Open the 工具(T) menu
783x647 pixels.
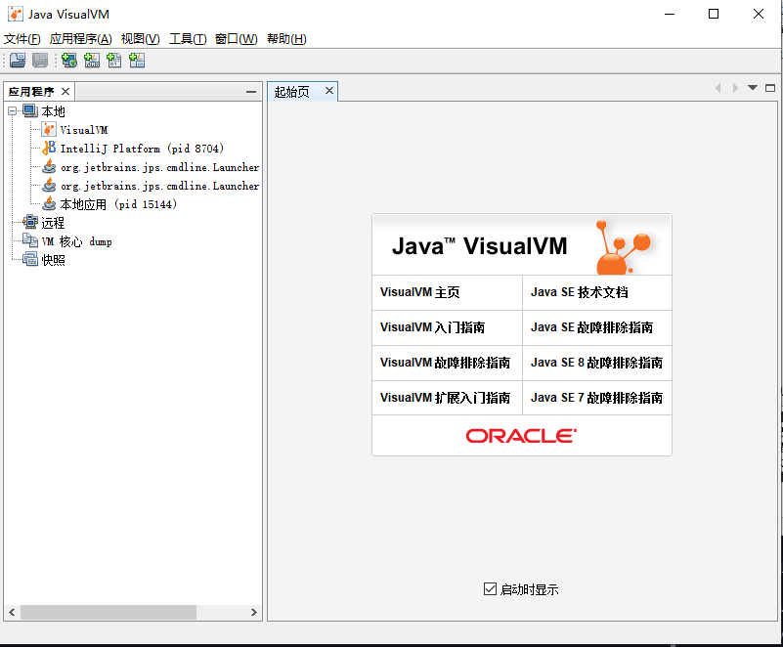pyautogui.click(x=188, y=38)
